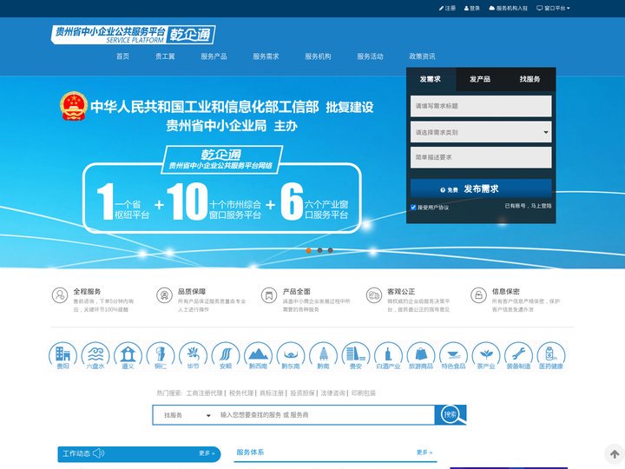
Task: Click the 全程服务 person icon
Action: 60,295
